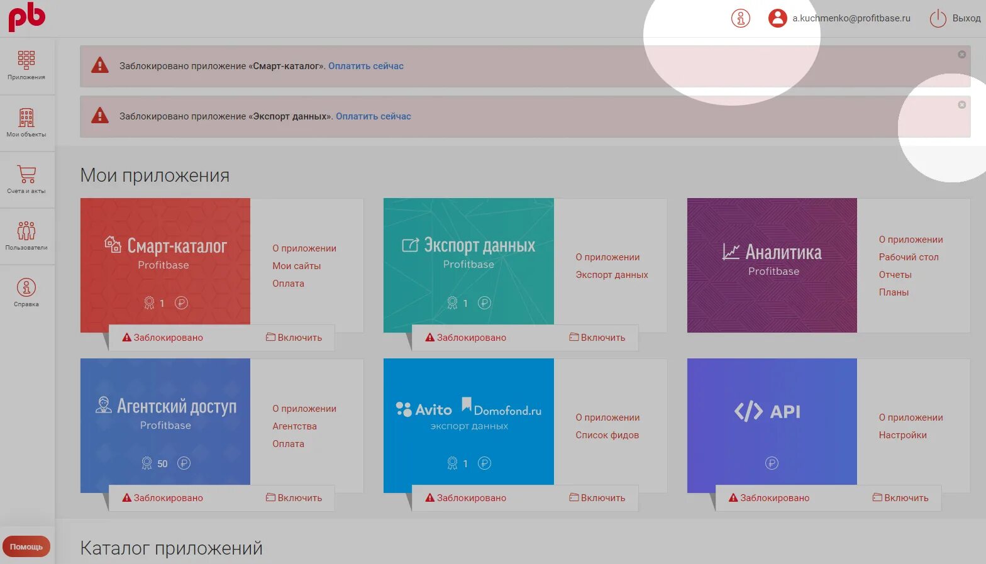This screenshot has height=564, width=986.
Task: Open Мои сайты in Смарт-каталог
Action: 297,266
